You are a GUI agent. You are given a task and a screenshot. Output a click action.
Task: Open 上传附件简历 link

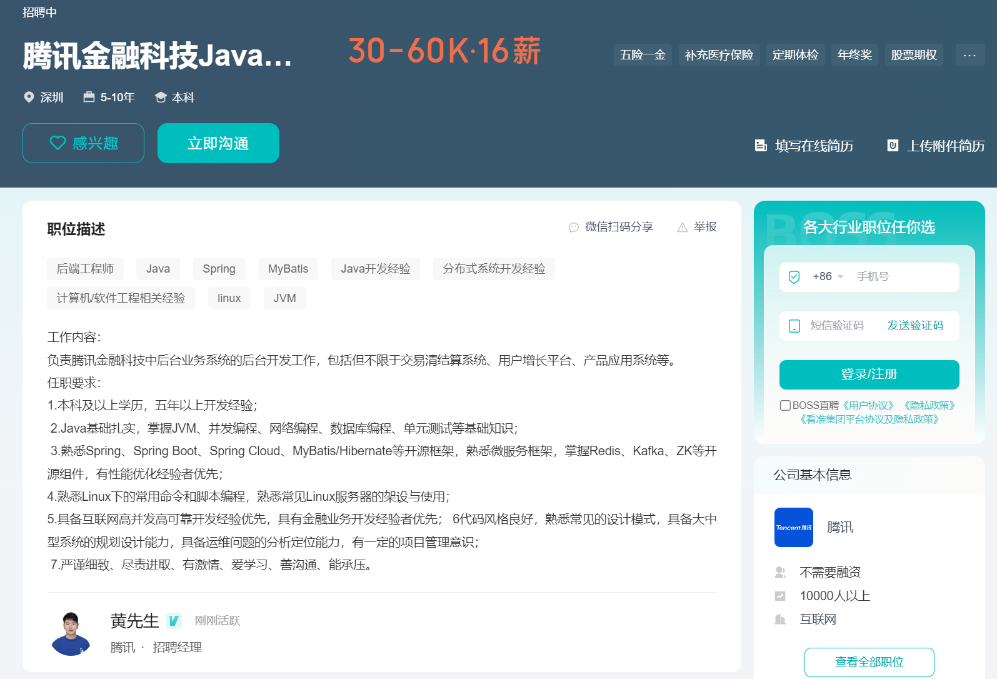tap(936, 146)
